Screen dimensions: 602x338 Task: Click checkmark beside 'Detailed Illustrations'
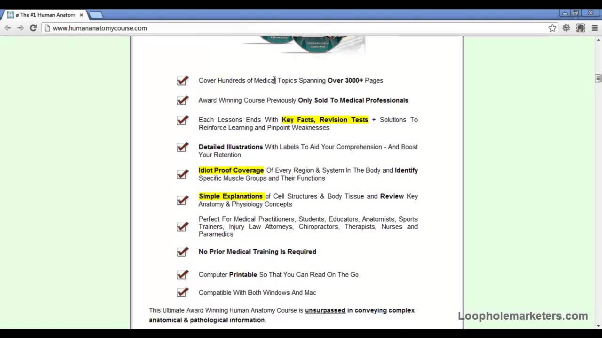pos(182,147)
